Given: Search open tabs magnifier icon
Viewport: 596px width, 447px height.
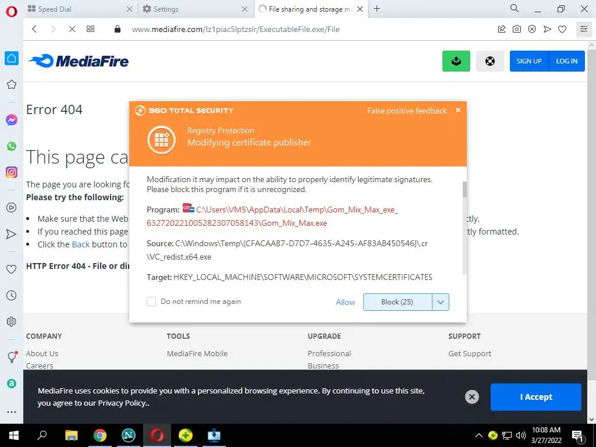Looking at the screenshot, I should tap(514, 8).
